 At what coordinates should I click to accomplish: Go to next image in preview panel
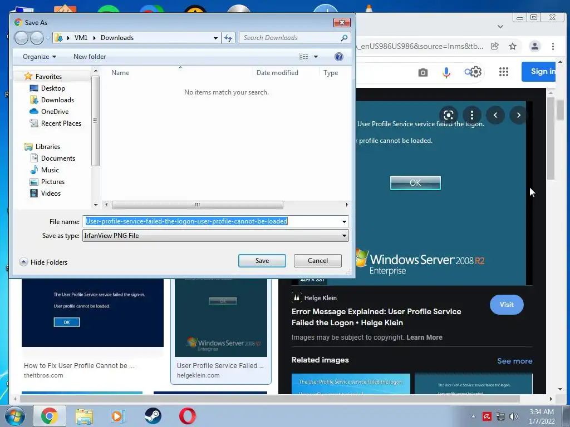click(x=518, y=115)
